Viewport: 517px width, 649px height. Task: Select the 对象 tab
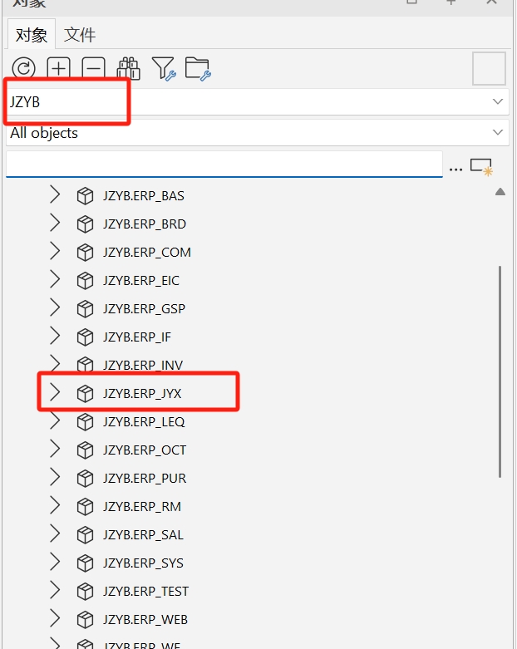pos(32,35)
